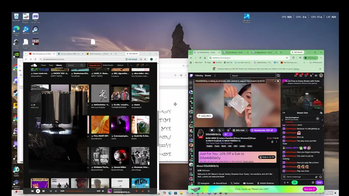Expand the Gift a Sub dropdown
349x196 pixels.
point(246,130)
